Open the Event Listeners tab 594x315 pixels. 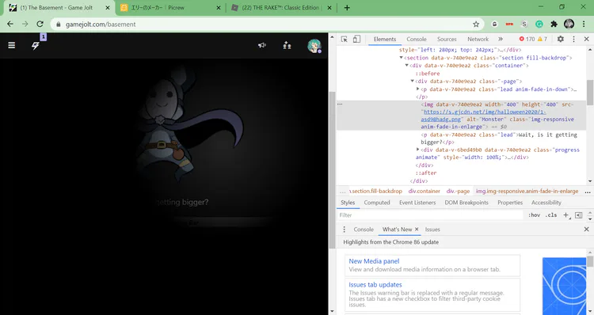tap(417, 203)
